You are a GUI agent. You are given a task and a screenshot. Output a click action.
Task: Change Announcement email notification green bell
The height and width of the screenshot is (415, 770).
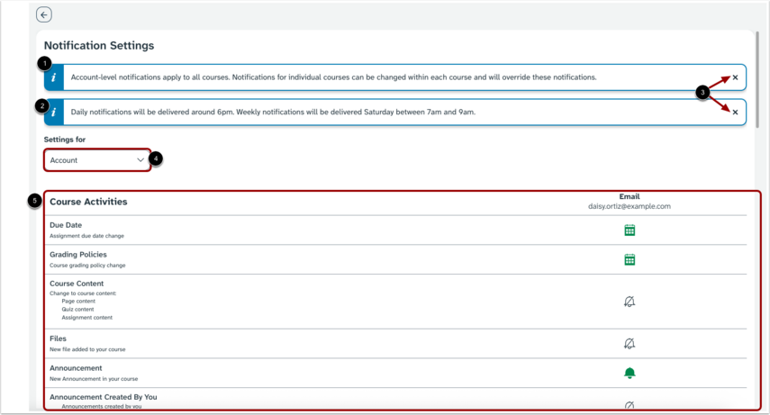coord(630,373)
